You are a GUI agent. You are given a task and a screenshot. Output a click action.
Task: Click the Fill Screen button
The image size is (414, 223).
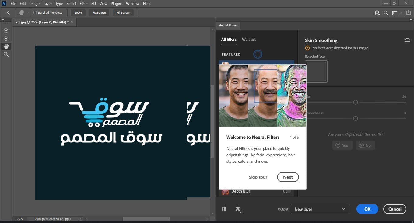click(123, 12)
